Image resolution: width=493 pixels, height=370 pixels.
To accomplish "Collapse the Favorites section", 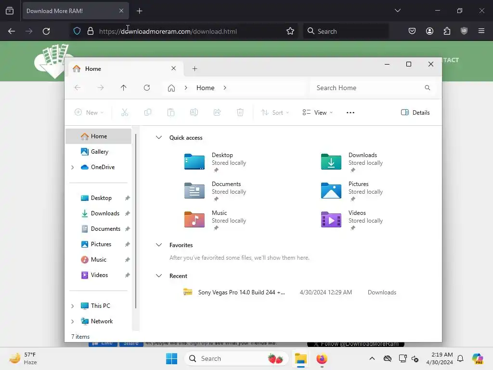I will point(159,245).
